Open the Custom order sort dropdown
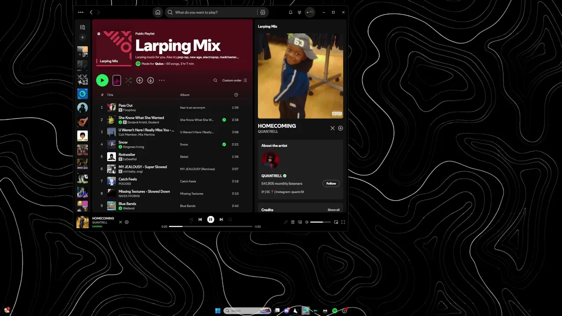 [x=234, y=80]
